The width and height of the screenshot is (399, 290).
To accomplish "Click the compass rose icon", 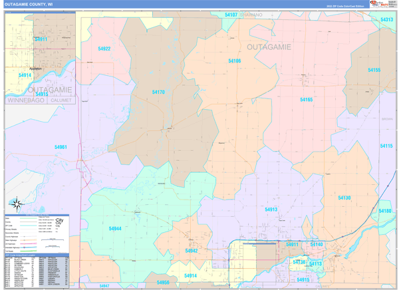I will coord(17,204).
